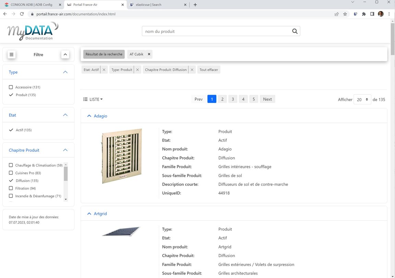Open the LISTE view dropdown
The image size is (395, 278).
click(x=93, y=100)
